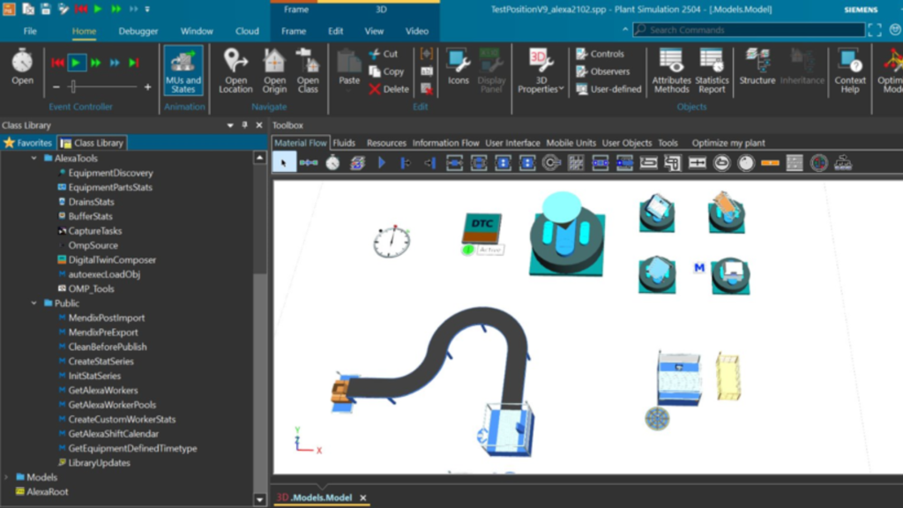Image resolution: width=903 pixels, height=508 pixels.
Task: Expand the Models folder
Action: pyautogui.click(x=7, y=477)
